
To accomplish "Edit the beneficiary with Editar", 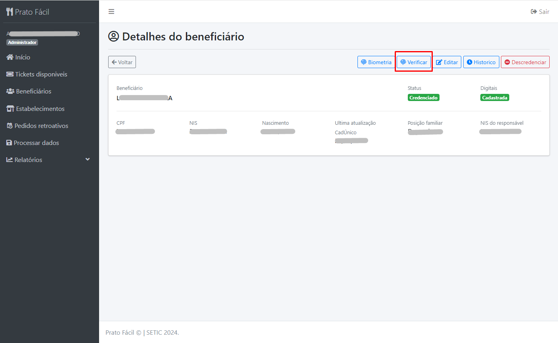I will [x=447, y=62].
